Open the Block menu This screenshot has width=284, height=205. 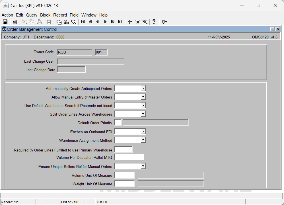coord(45,15)
